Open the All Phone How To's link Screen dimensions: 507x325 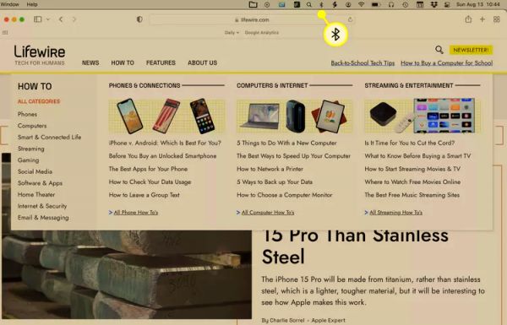coord(136,212)
